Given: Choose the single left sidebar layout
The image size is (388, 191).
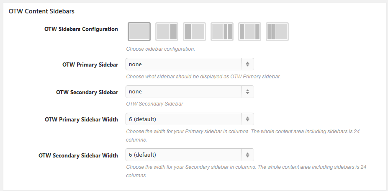Looking at the screenshot, I should (x=194, y=32).
